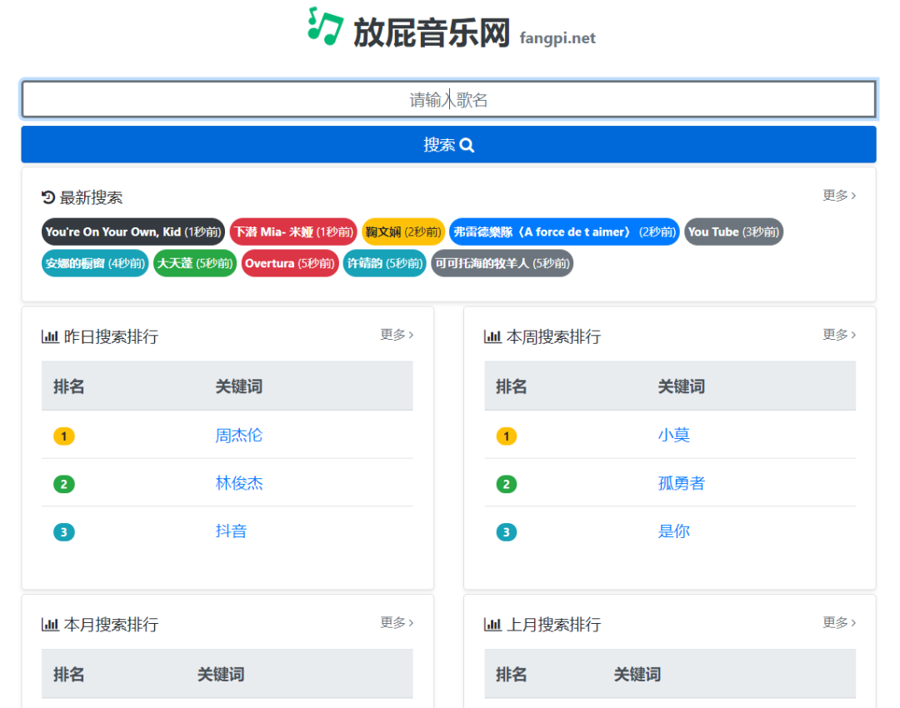Click bar chart icon next to 上月搜索排行

point(492,625)
